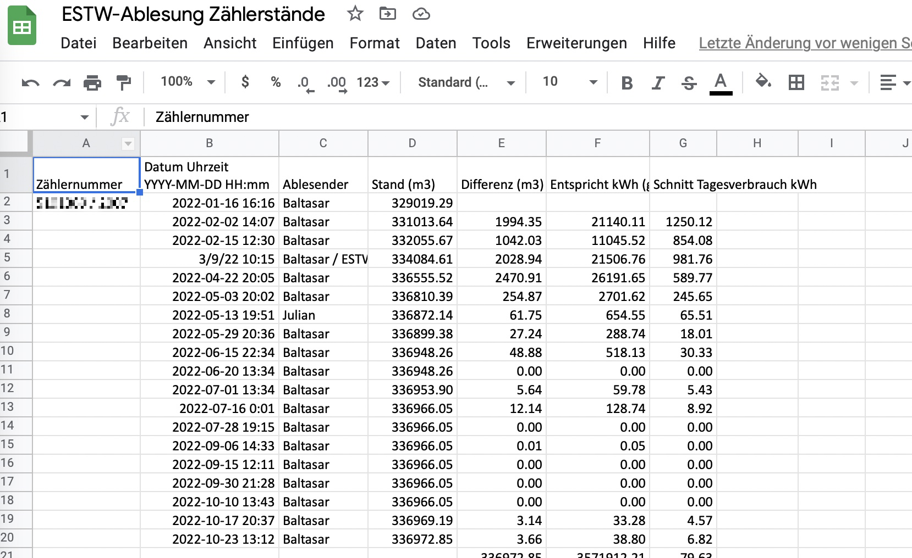Toggle bold formatting
This screenshot has height=558, width=912.
click(627, 83)
